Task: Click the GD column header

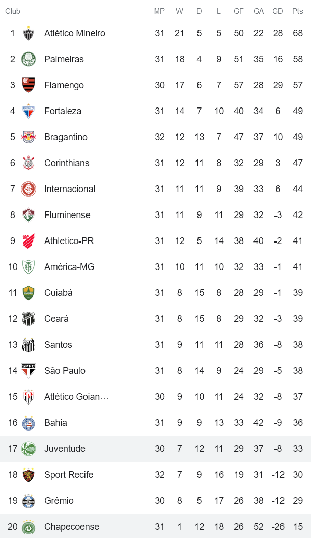Action: [278, 11]
